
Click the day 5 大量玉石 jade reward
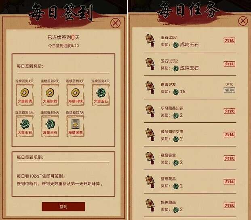coord(25,126)
